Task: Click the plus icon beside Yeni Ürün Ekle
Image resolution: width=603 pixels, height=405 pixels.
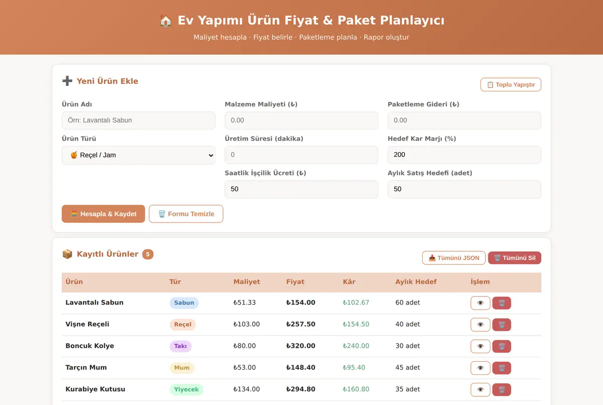Action: tap(67, 81)
